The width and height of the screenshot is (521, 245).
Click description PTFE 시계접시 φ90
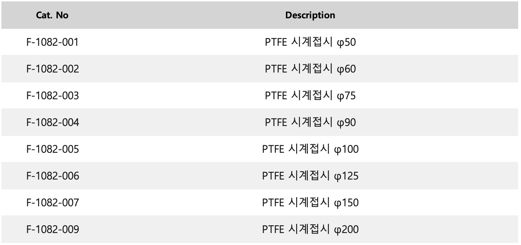click(x=310, y=122)
